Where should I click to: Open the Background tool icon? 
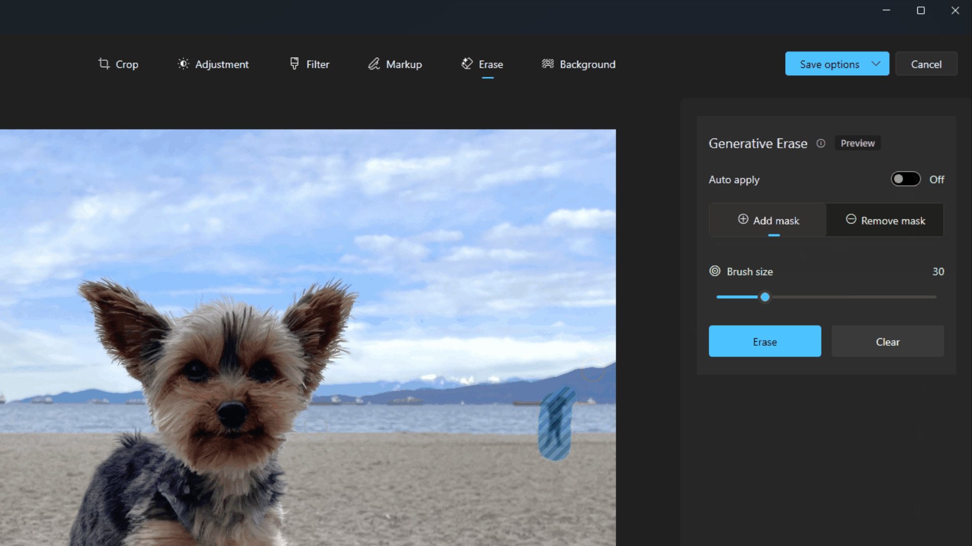click(548, 64)
